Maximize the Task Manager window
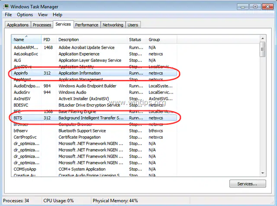Screen dimensions: 277x206 (x=255, y=7)
